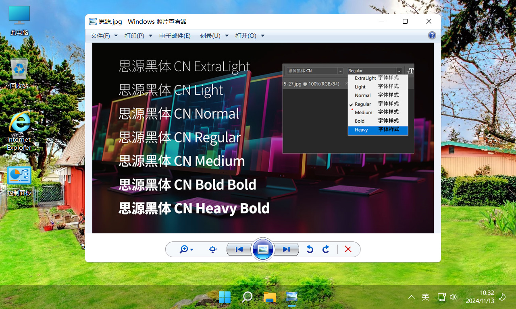Open the 文件(F) menu
This screenshot has width=516, height=309.
100,36
